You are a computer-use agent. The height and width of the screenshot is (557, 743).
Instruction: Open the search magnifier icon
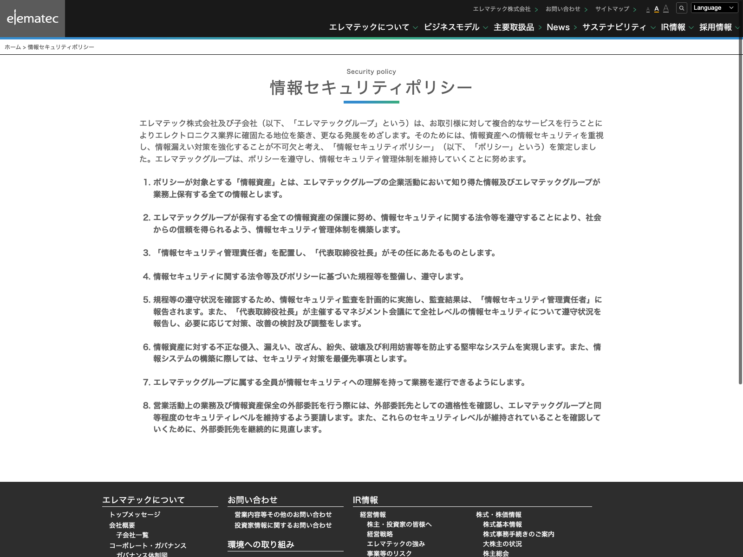[682, 8]
